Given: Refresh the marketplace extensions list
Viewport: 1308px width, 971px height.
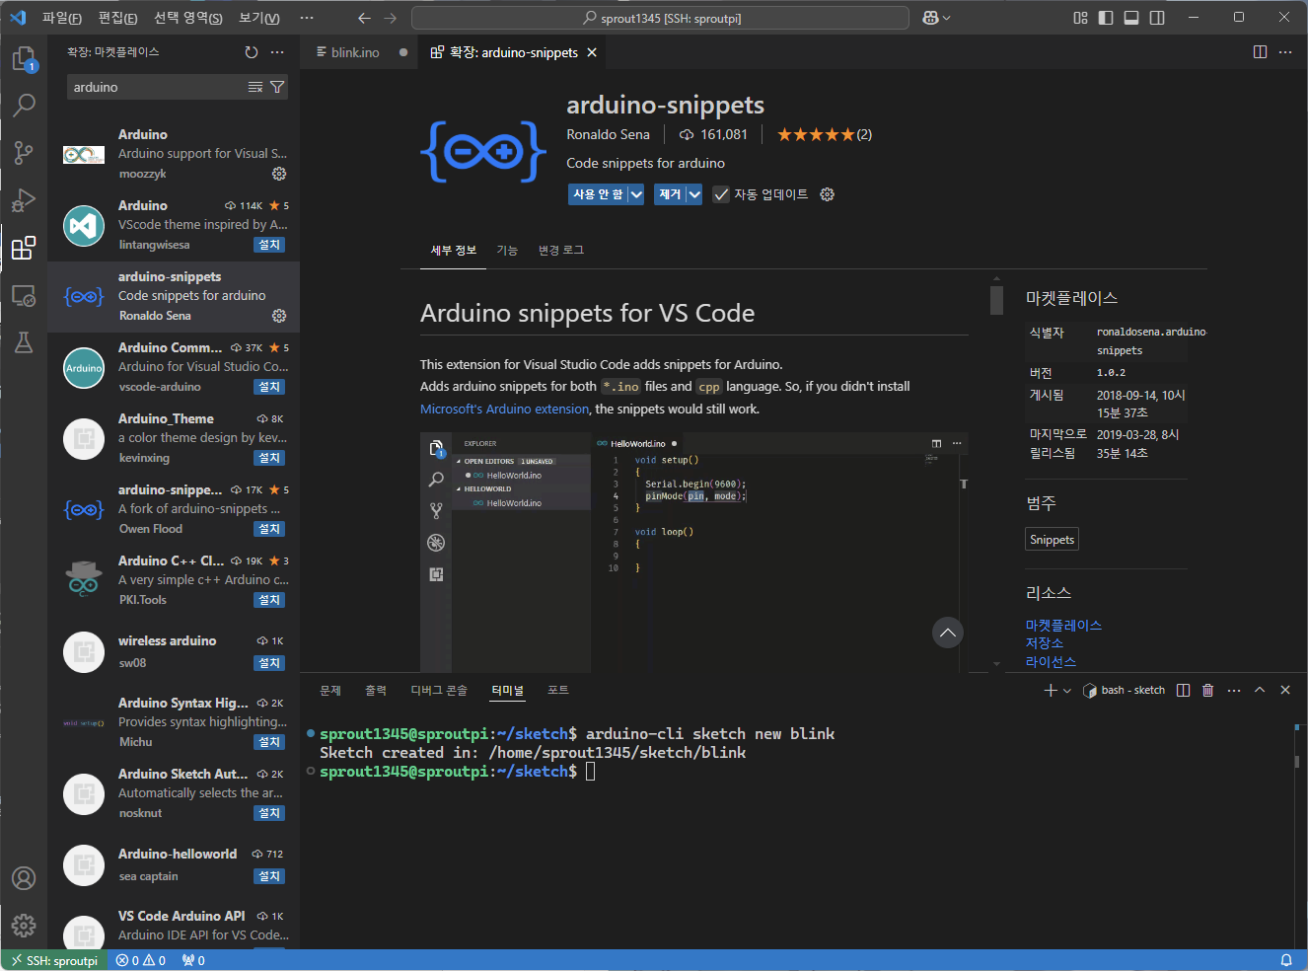Looking at the screenshot, I should pos(252,52).
